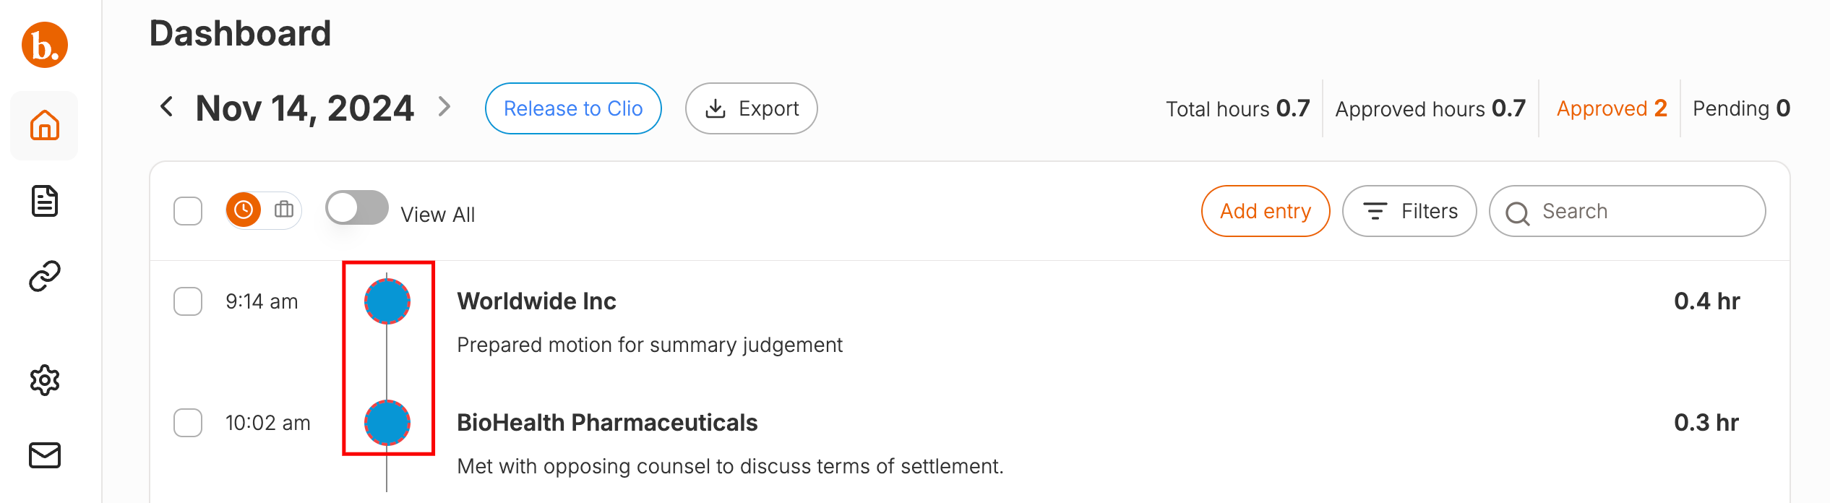Viewport: 1830px width, 503px height.
Task: Go to previous day chevron
Action: tap(167, 108)
